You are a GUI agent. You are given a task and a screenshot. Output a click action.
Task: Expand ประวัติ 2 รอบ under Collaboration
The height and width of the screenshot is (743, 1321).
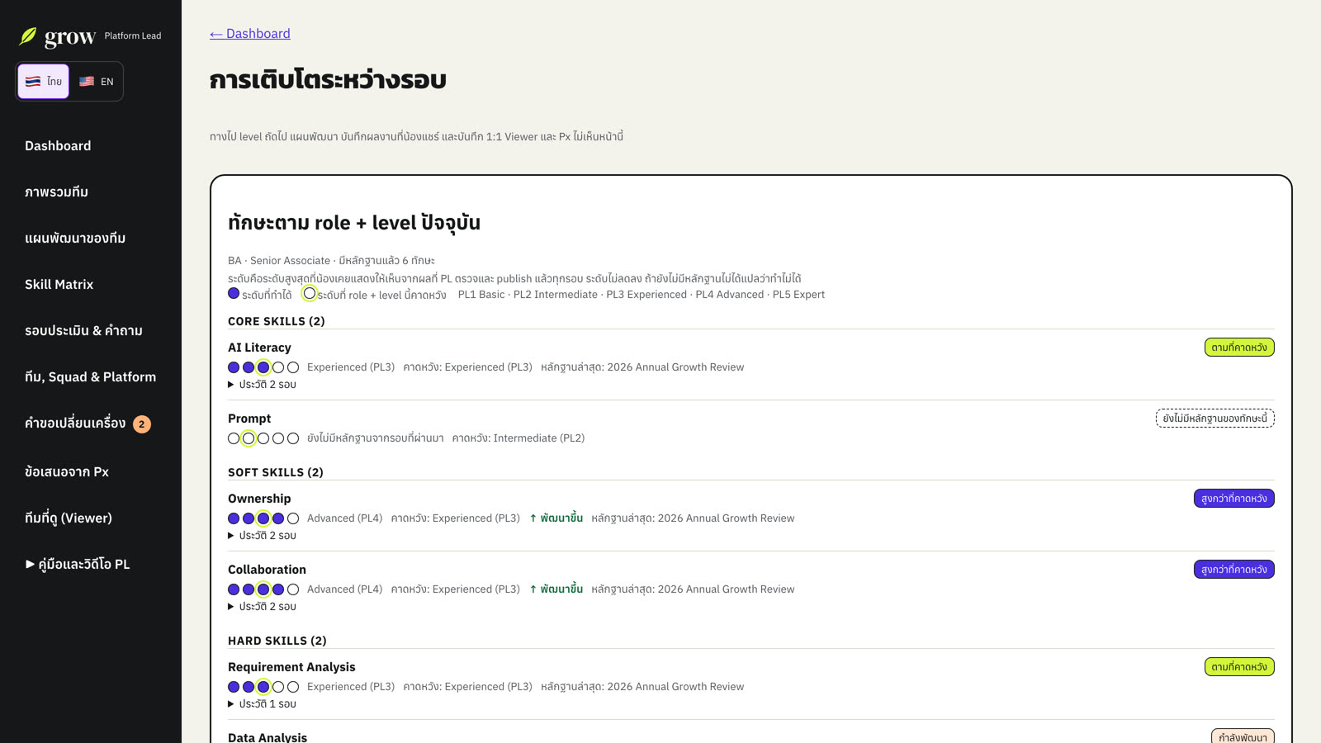click(x=262, y=607)
